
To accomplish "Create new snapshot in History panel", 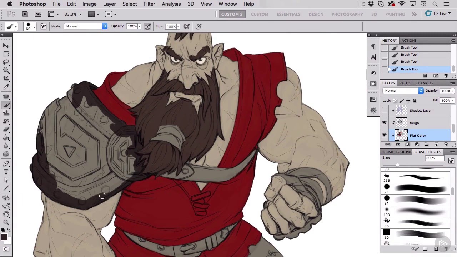I will [436, 76].
